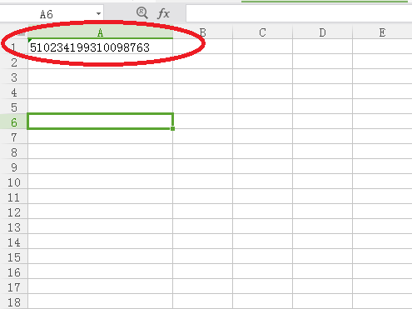Select row 12 header
This screenshot has height=309, width=412.
[x=14, y=212]
